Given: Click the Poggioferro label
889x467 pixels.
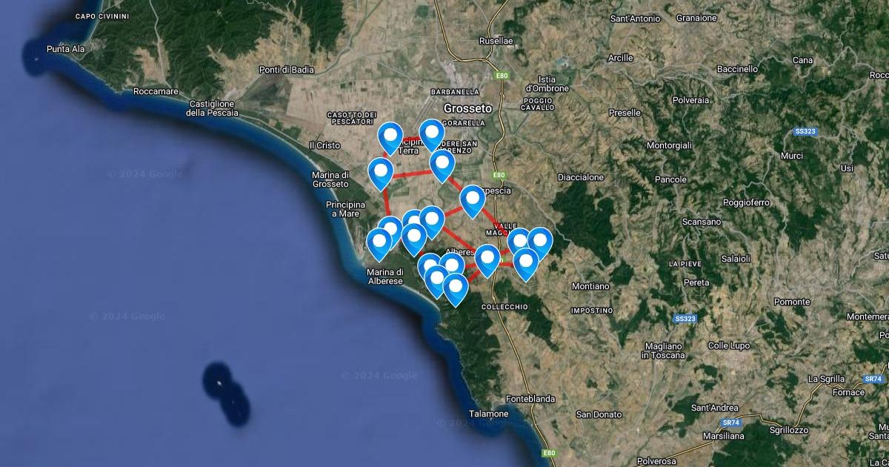Looking at the screenshot, I should (x=746, y=202).
